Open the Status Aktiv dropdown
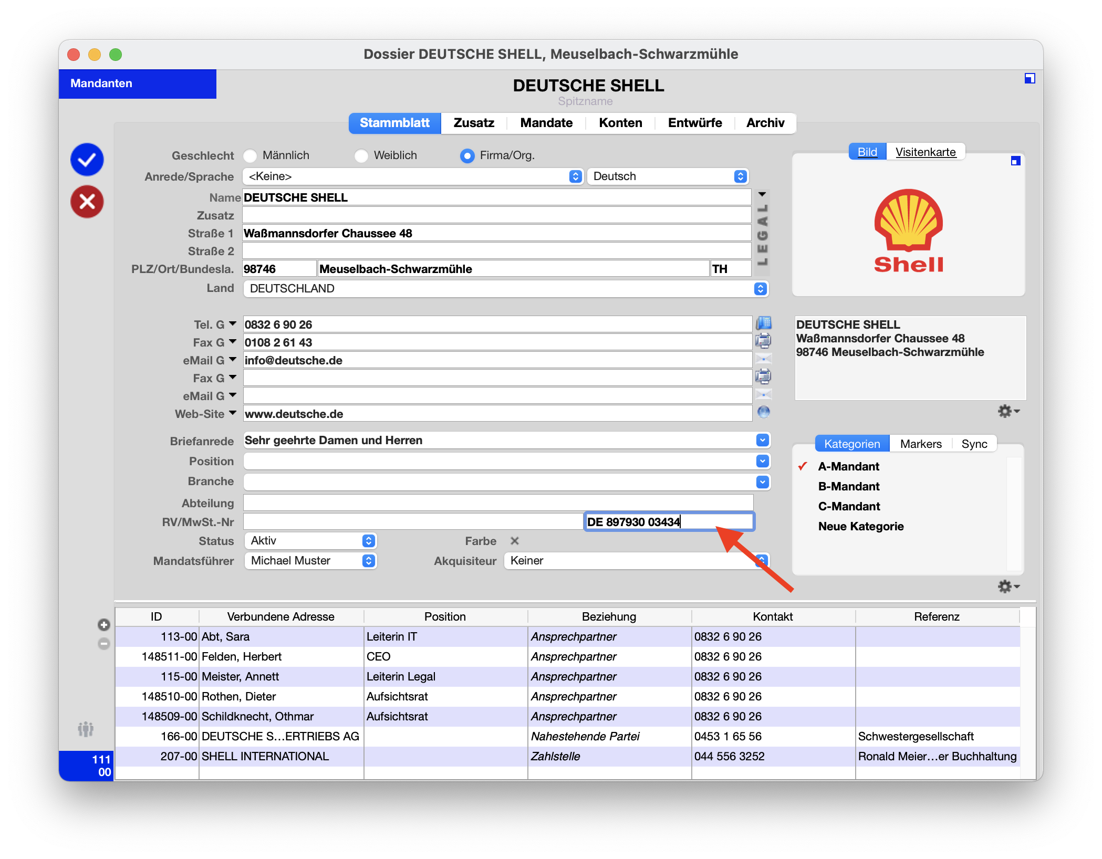Viewport: 1102px width, 859px height. coord(310,541)
